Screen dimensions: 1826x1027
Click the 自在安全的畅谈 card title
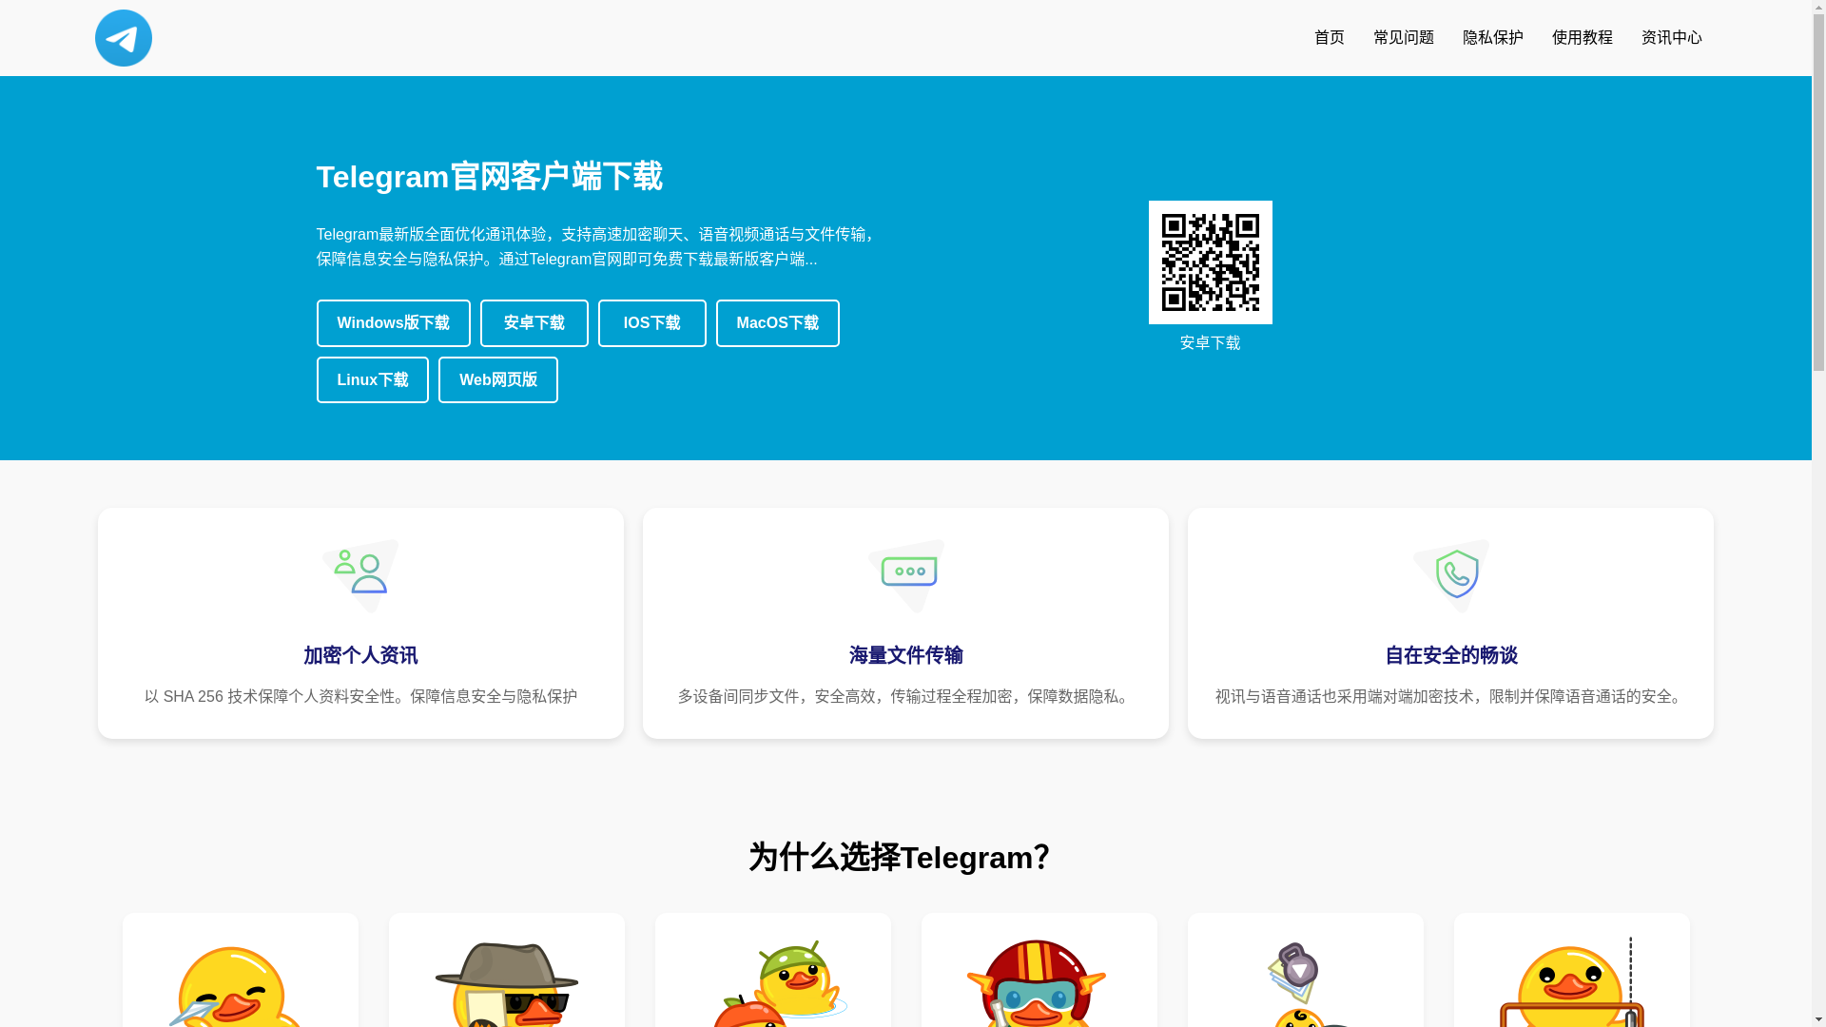(x=1451, y=655)
